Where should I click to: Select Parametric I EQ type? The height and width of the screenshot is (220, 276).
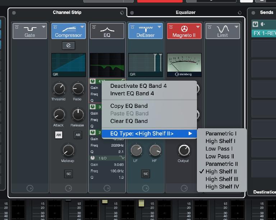click(221, 134)
